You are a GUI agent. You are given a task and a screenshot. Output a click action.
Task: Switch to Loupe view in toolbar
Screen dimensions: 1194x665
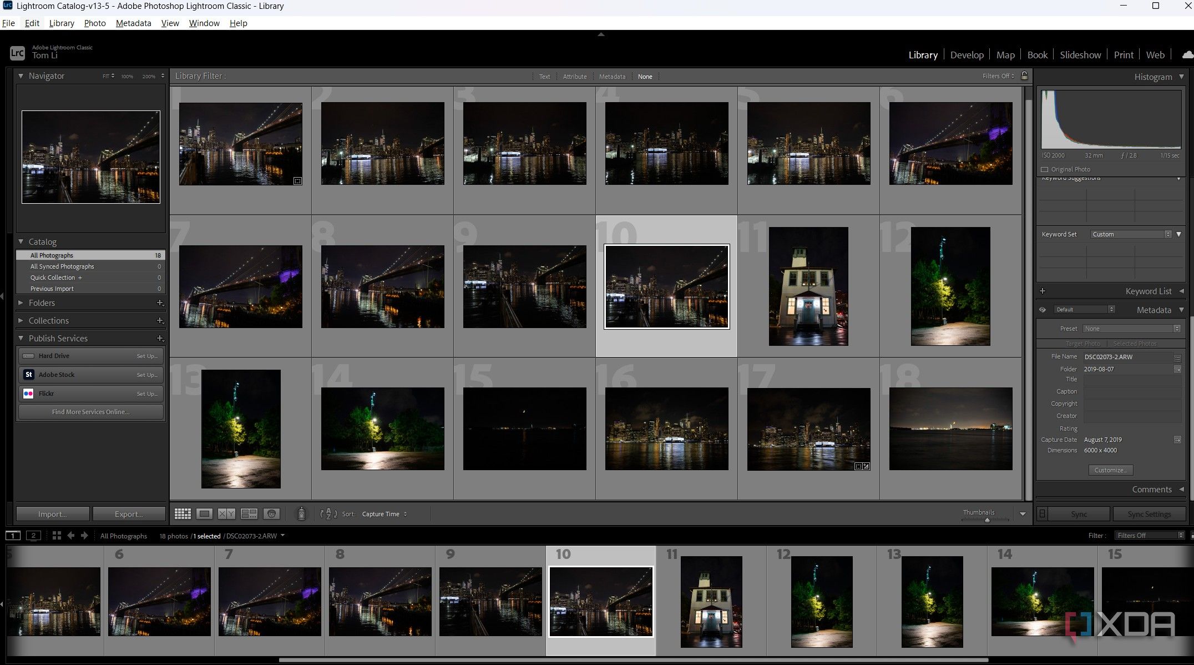pyautogui.click(x=204, y=514)
